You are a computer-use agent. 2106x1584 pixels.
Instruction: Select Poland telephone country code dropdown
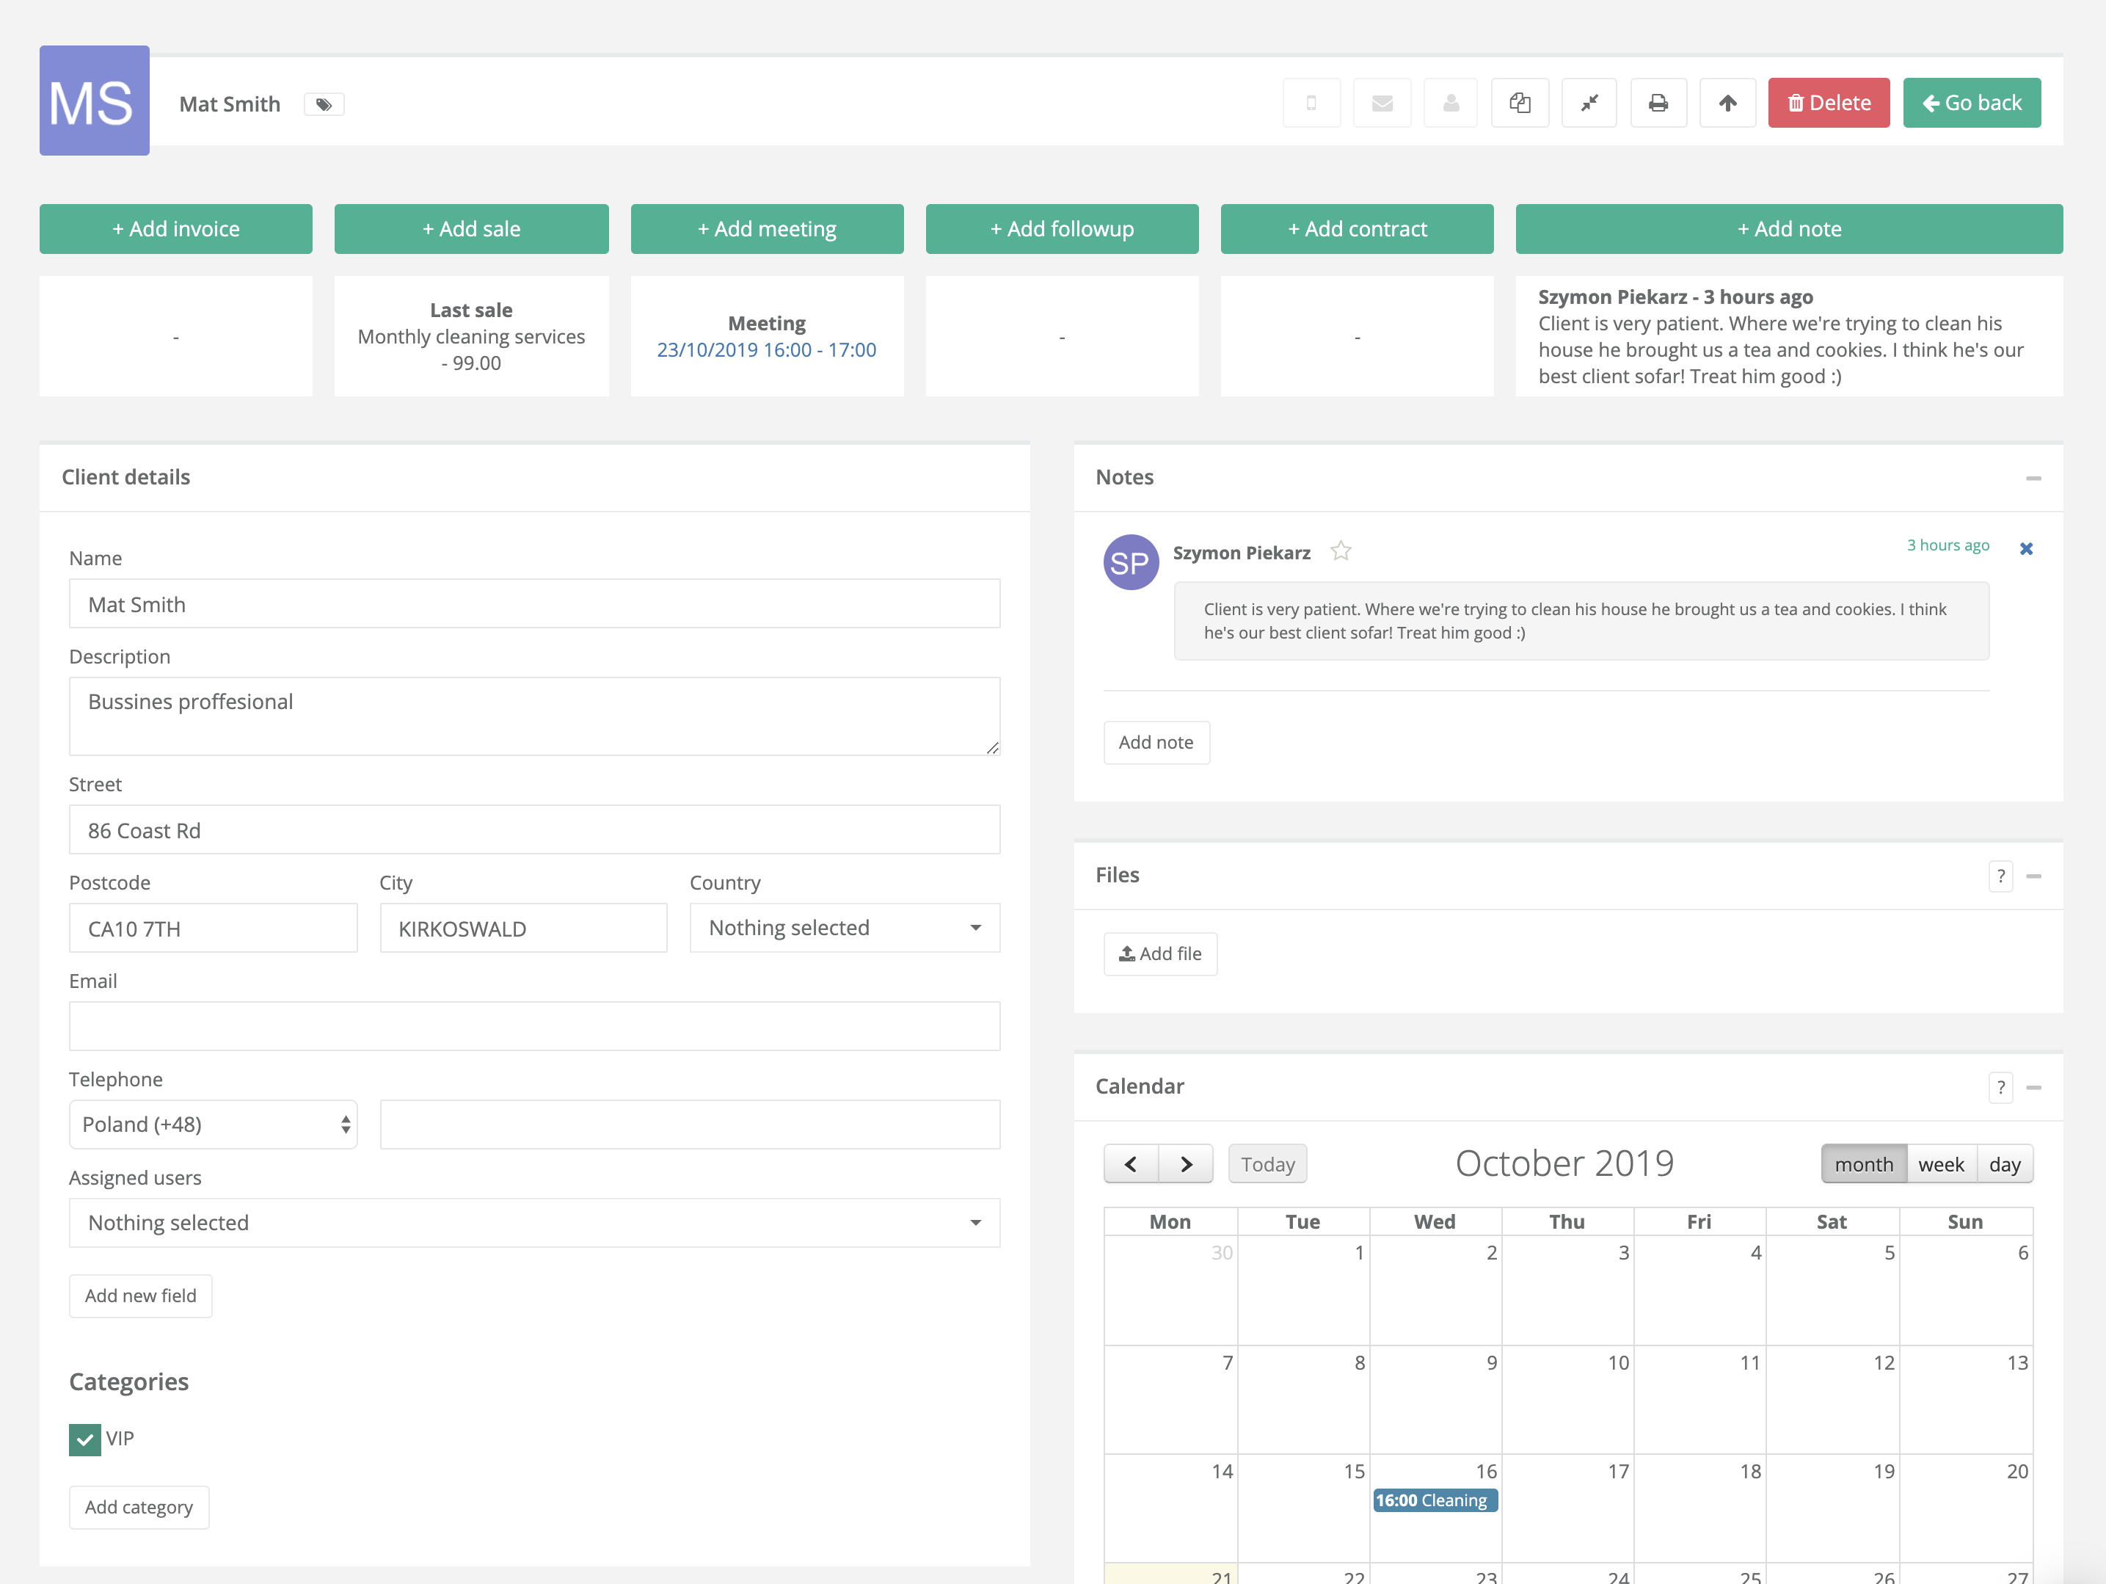(x=211, y=1123)
